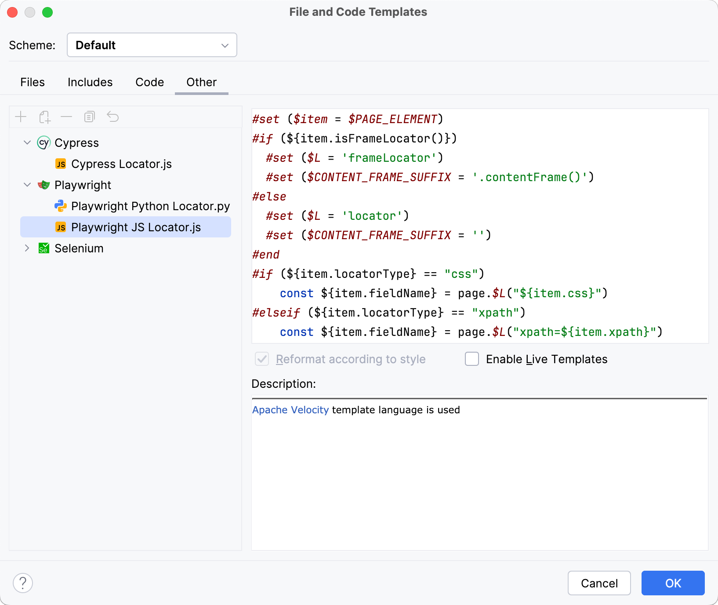Click the Selenium icon in the tree
The height and width of the screenshot is (605, 718).
(x=44, y=248)
